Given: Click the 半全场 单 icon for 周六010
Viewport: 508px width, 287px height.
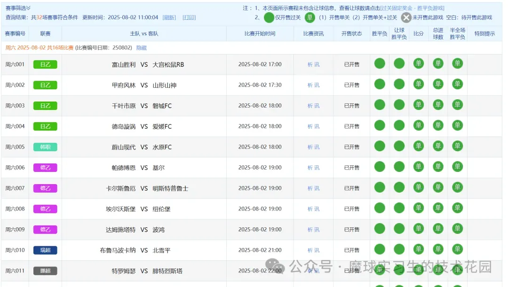Looking at the screenshot, I should (458, 249).
